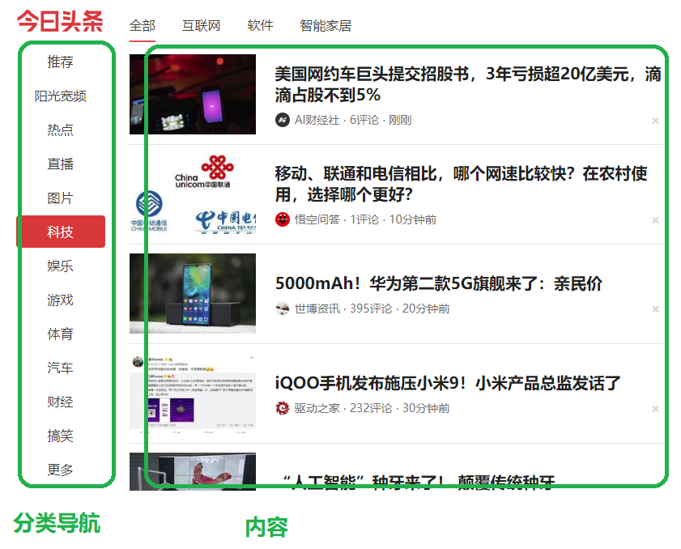Open 直播 category

61,164
